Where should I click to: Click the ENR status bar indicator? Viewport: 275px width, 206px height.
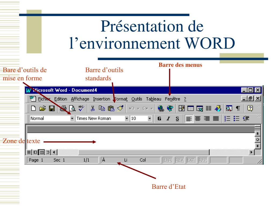point(168,160)
